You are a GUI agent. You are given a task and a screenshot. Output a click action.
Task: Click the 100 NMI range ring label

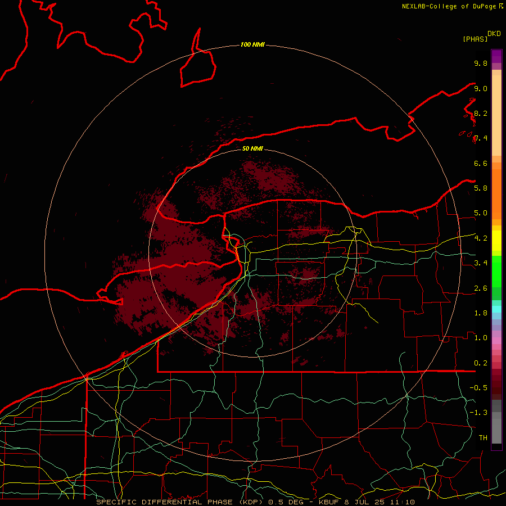coord(252,44)
